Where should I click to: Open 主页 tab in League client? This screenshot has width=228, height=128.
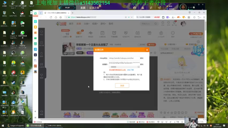pyautogui.click(x=83, y=8)
